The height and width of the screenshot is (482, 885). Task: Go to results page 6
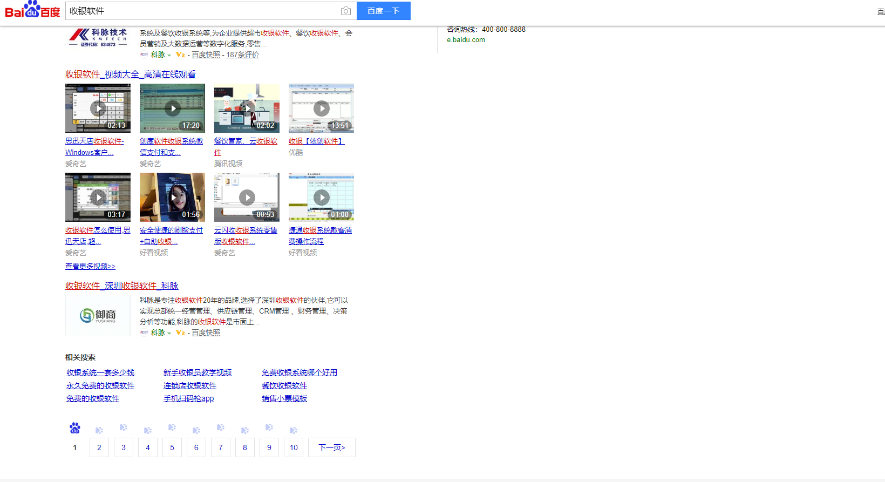tap(196, 447)
